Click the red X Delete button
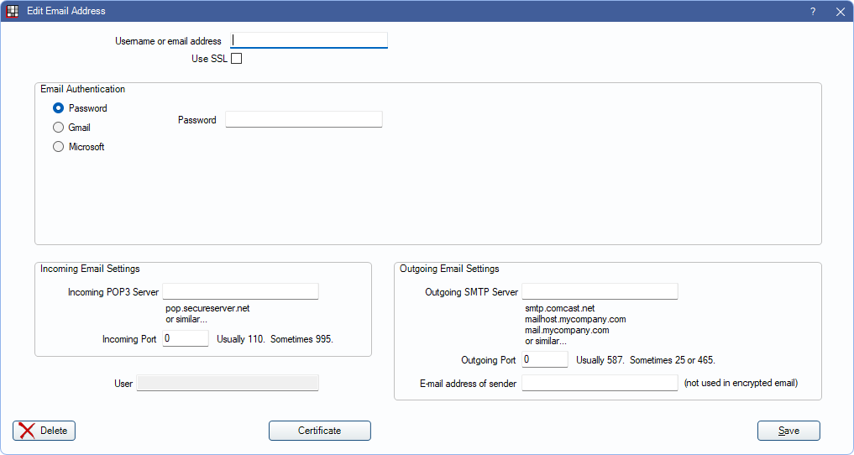 (45, 431)
